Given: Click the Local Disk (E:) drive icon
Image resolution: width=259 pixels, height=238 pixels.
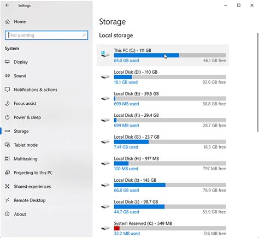Looking at the screenshot, I should click(x=105, y=98).
